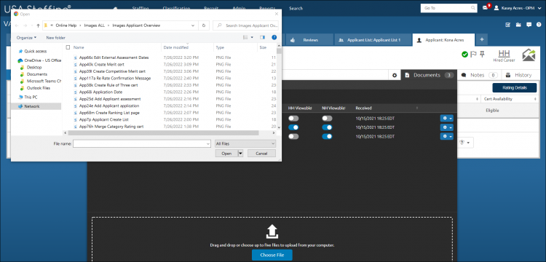
Task: Open the third document row gear dropdown
Action: click(x=447, y=136)
